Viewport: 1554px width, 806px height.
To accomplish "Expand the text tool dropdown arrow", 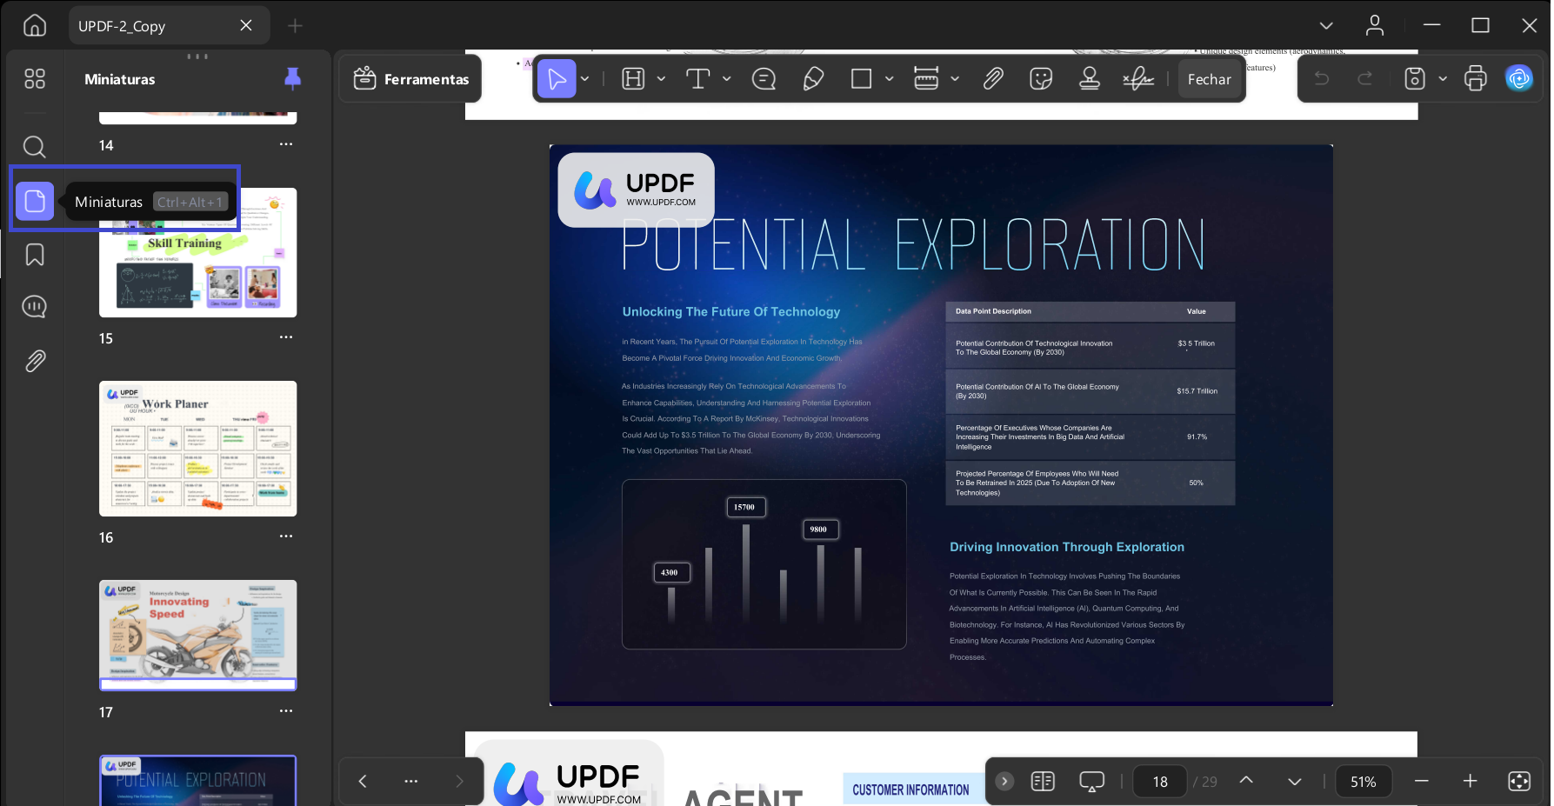I will click(x=727, y=79).
